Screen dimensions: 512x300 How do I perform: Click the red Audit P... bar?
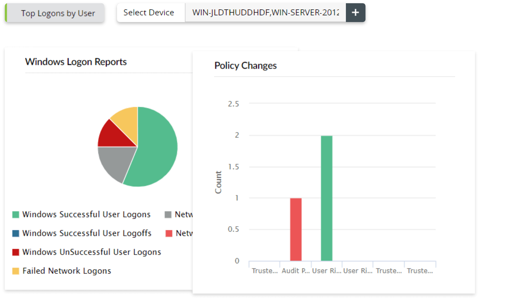(x=296, y=229)
